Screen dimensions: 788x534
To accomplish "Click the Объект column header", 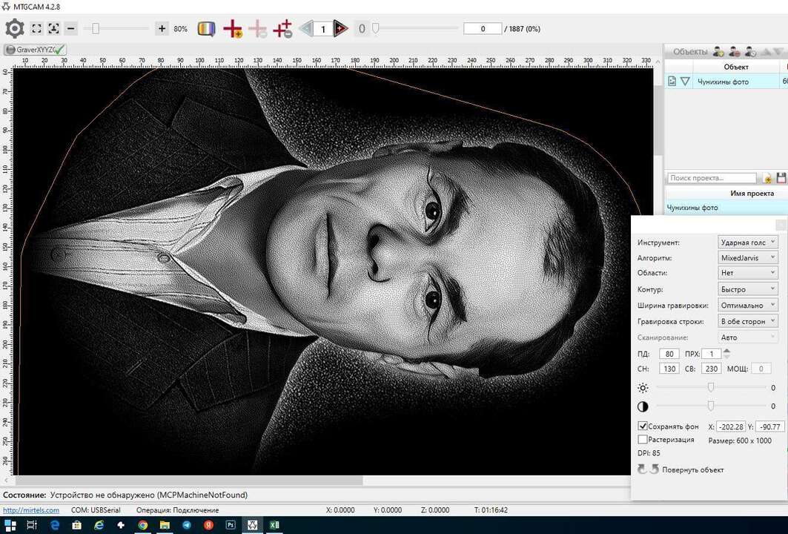I will (x=735, y=67).
